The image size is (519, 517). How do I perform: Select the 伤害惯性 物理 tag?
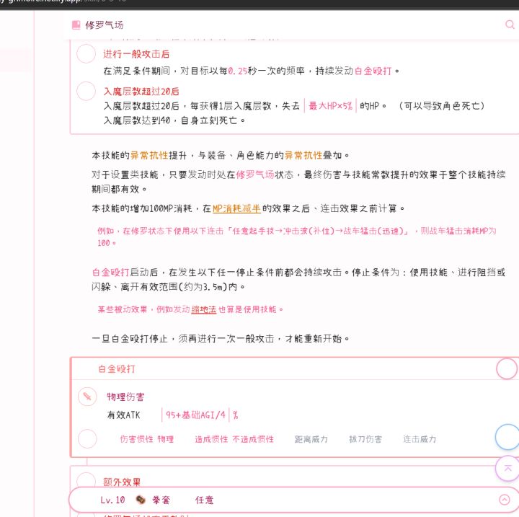click(x=147, y=439)
